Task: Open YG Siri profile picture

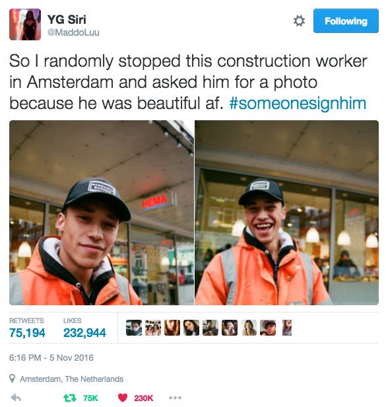Action: click(x=25, y=24)
